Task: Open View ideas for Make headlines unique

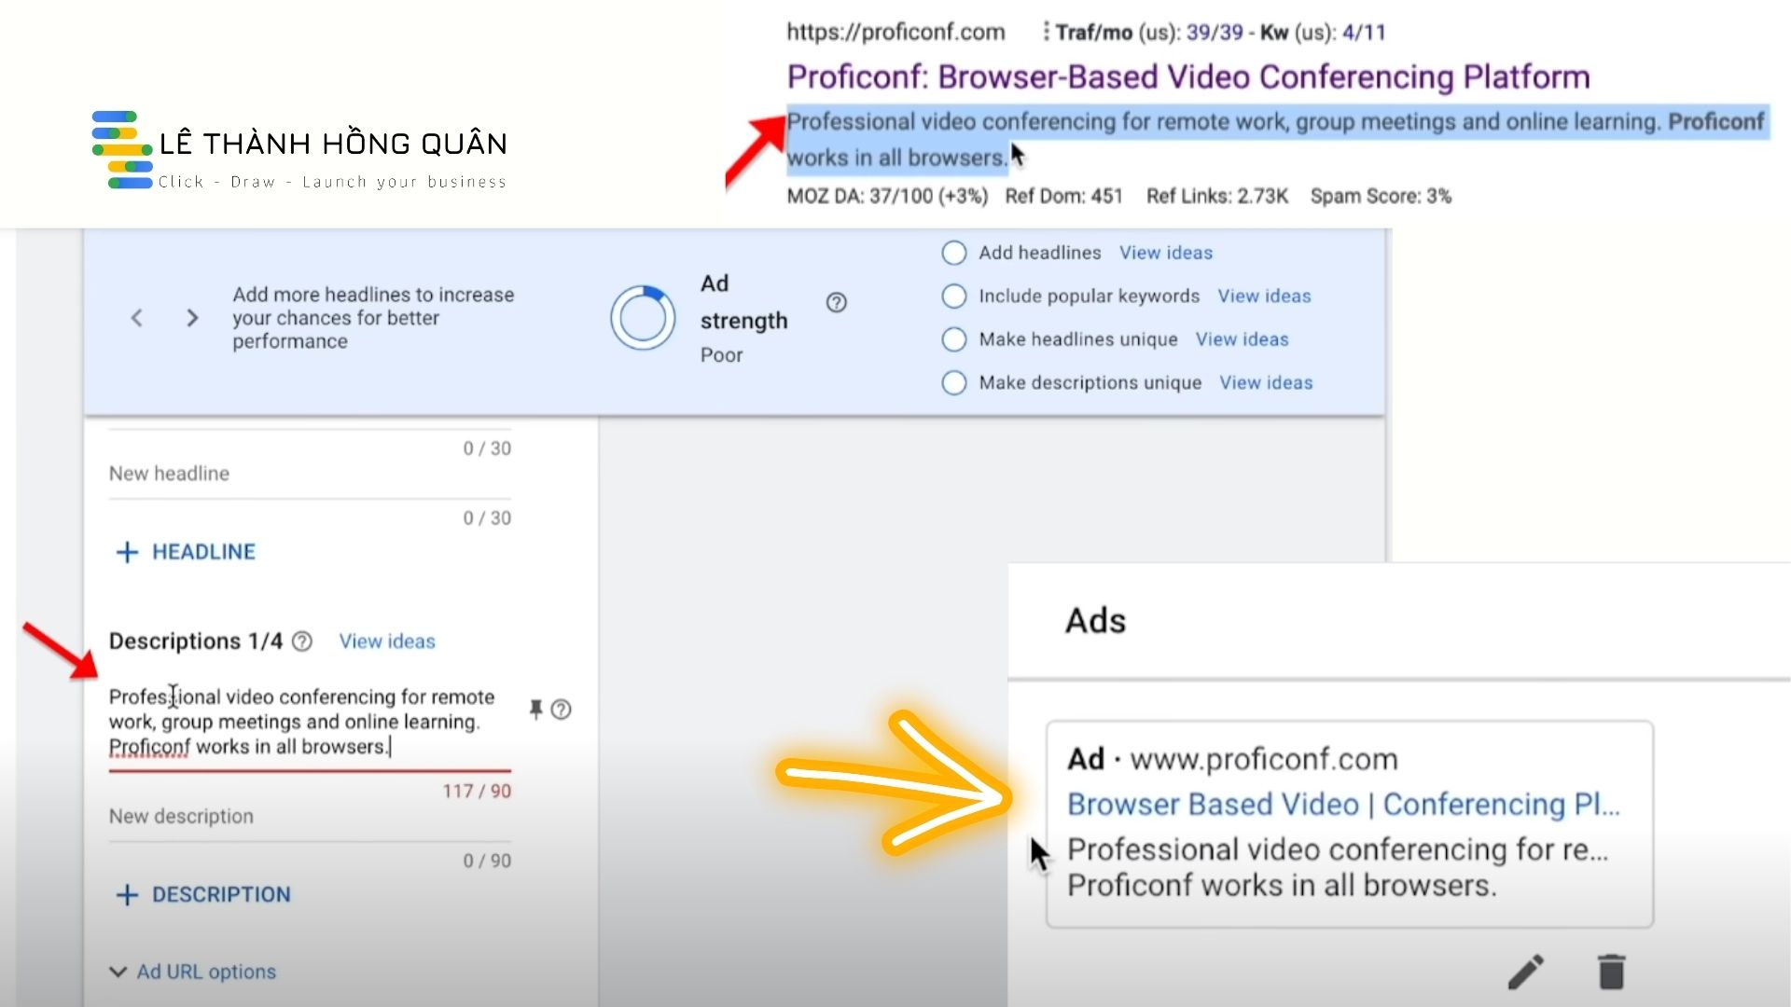Action: (x=1242, y=339)
